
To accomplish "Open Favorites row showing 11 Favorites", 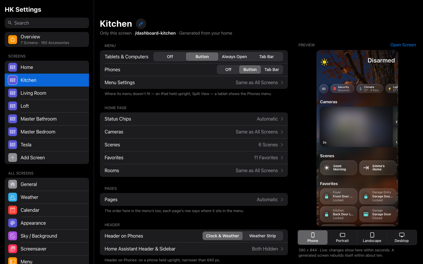I will [x=194, y=158].
